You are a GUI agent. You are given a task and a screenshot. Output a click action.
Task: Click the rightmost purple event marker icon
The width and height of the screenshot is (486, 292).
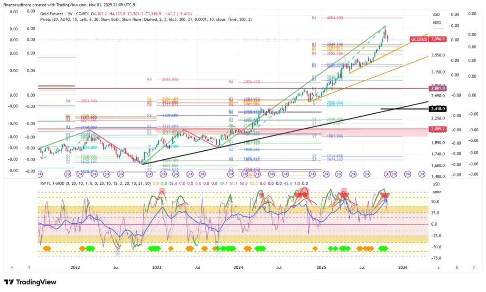coord(421,174)
